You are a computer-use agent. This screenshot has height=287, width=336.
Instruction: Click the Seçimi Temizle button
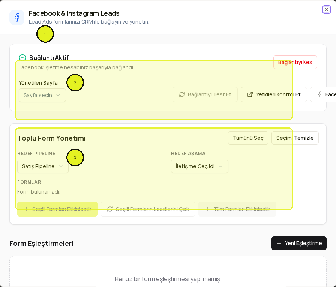(x=295, y=138)
